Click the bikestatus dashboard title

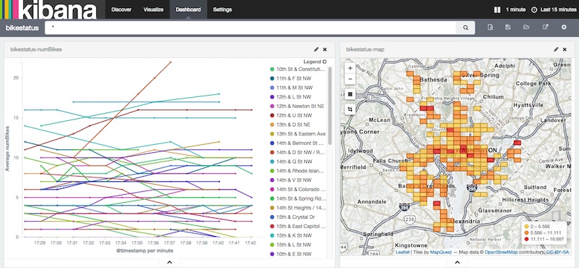[22, 28]
